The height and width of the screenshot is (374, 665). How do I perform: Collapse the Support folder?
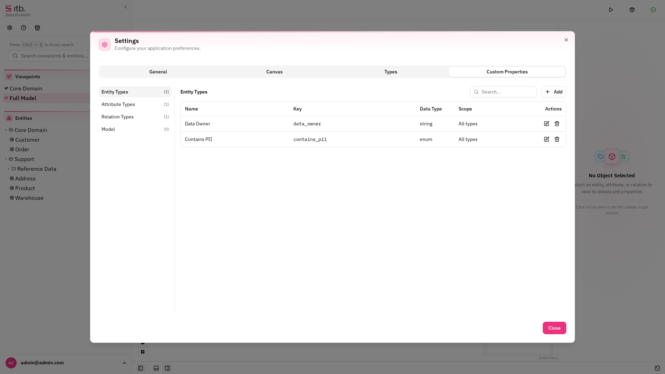point(6,159)
